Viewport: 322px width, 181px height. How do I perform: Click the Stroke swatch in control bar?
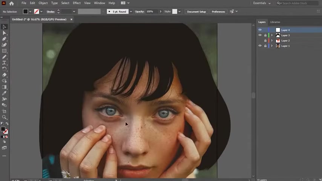click(x=37, y=12)
